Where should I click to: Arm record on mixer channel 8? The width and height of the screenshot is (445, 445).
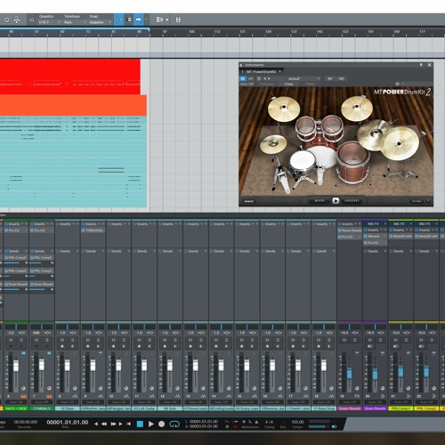click(x=62, y=346)
